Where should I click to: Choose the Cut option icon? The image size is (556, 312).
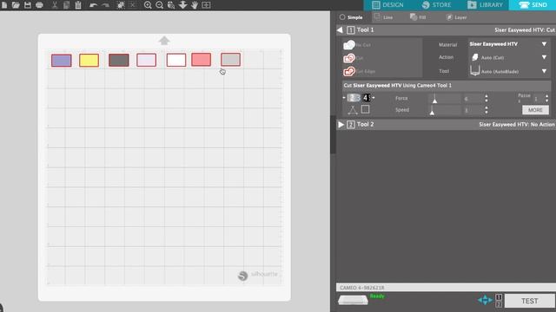(349, 58)
